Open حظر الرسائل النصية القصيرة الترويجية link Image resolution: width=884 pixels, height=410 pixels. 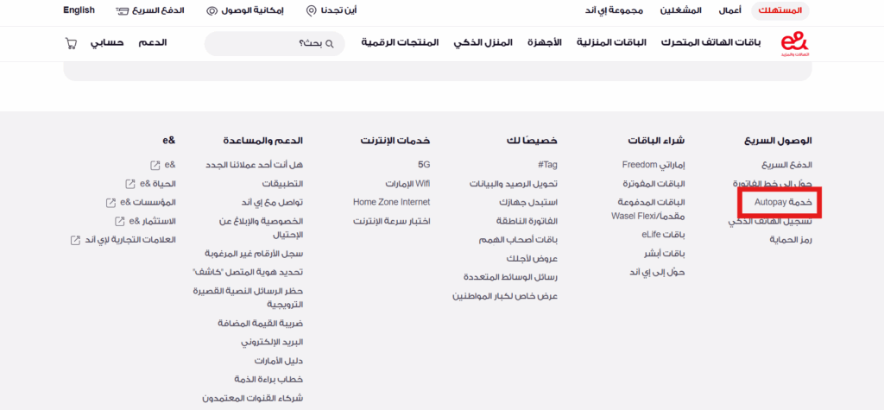(x=248, y=298)
